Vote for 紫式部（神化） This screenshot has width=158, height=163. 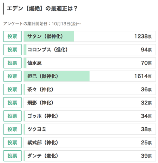click(x=12, y=143)
